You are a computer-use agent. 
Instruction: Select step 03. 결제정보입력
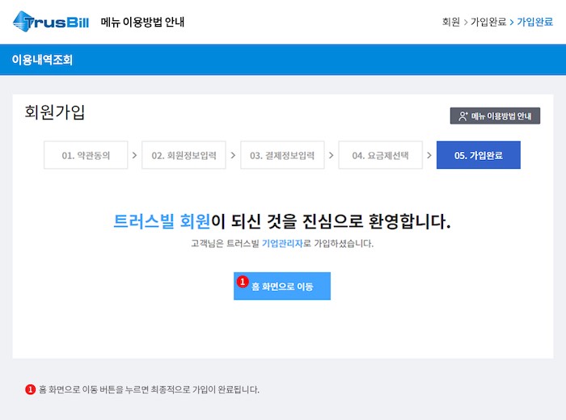tap(282, 155)
